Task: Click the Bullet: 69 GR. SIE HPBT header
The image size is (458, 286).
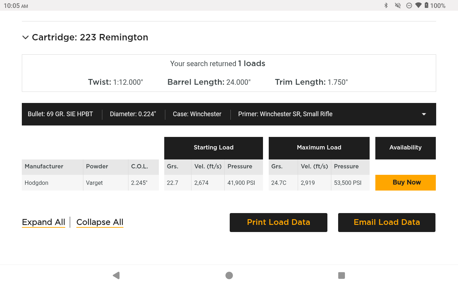Action: click(60, 114)
